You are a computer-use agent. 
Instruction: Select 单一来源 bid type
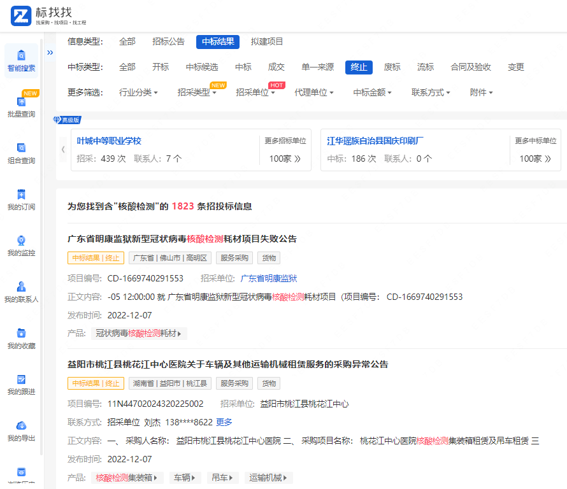pos(318,67)
